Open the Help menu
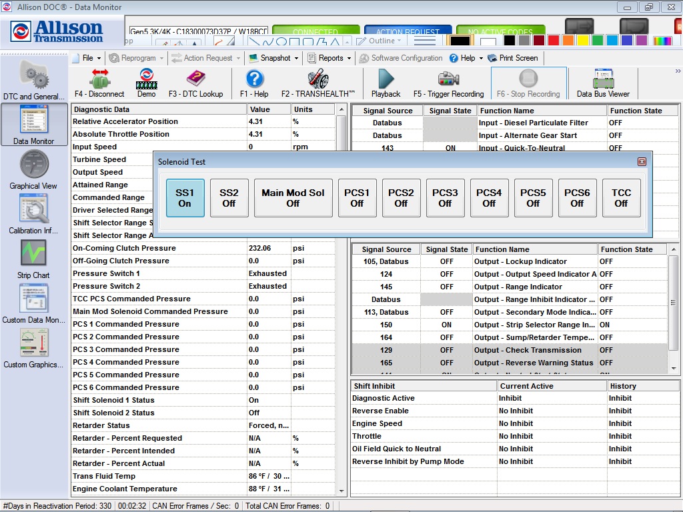This screenshot has width=683, height=512. coord(468,58)
